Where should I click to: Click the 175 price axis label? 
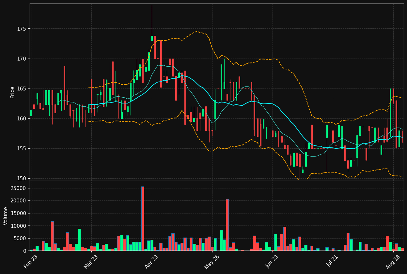[x=22, y=29]
